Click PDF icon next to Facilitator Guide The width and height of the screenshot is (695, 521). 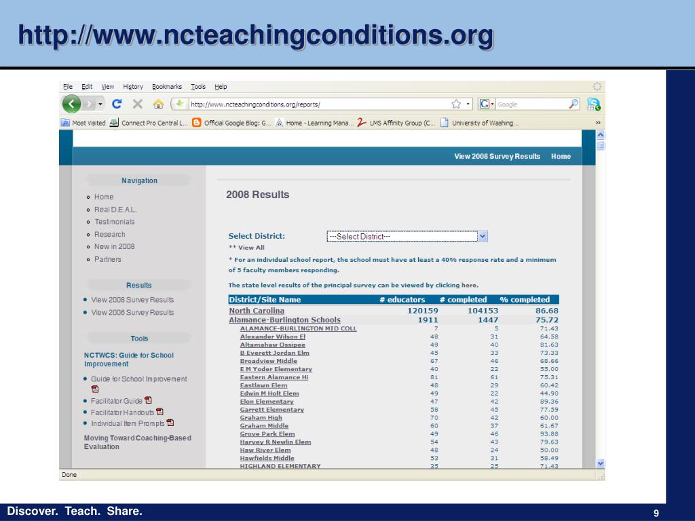click(x=149, y=400)
